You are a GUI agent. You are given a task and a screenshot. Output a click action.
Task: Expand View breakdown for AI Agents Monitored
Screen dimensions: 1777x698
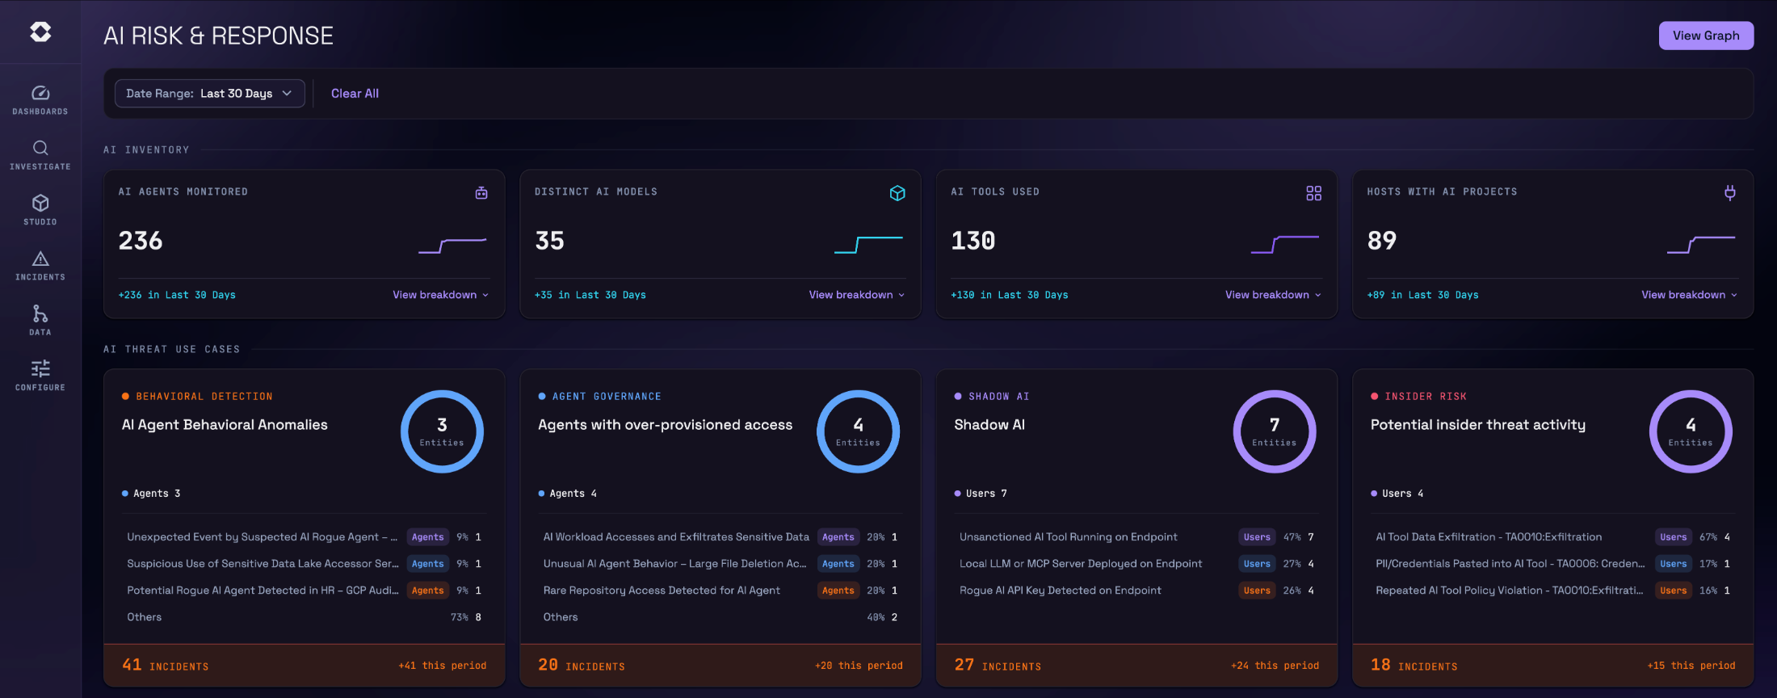441,295
